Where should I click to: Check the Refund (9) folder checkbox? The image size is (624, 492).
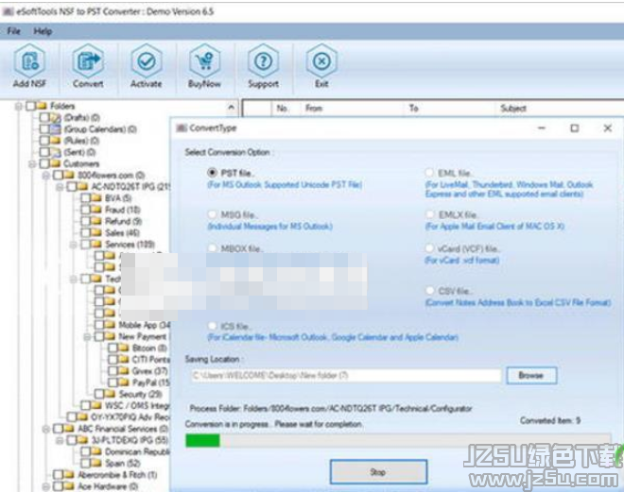(x=85, y=221)
